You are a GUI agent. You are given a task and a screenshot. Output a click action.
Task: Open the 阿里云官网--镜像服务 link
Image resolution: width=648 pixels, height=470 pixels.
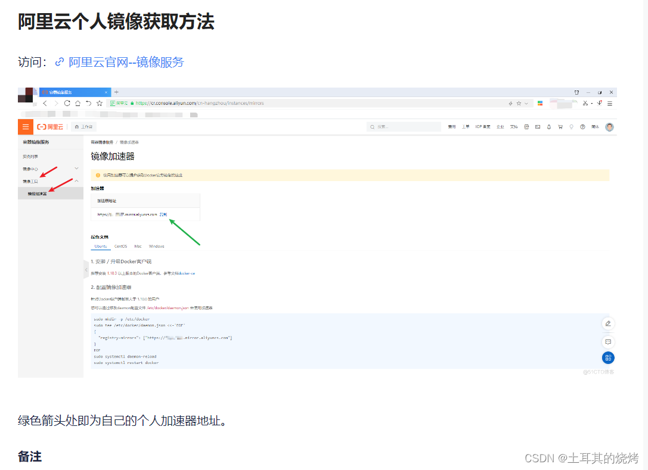(x=119, y=62)
